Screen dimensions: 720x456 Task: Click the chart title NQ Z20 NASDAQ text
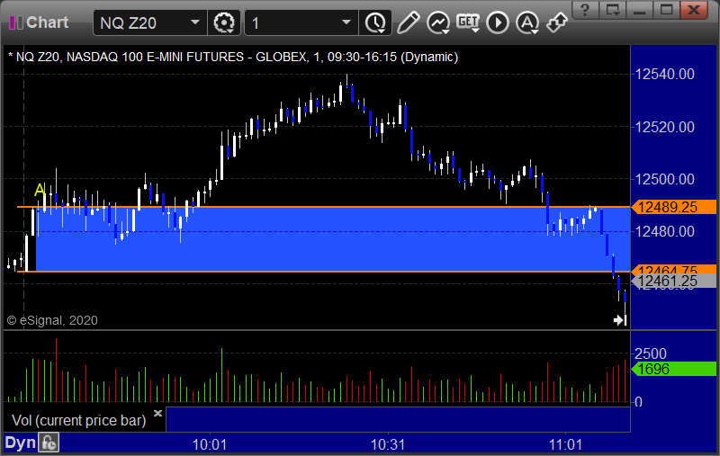pyautogui.click(x=233, y=57)
